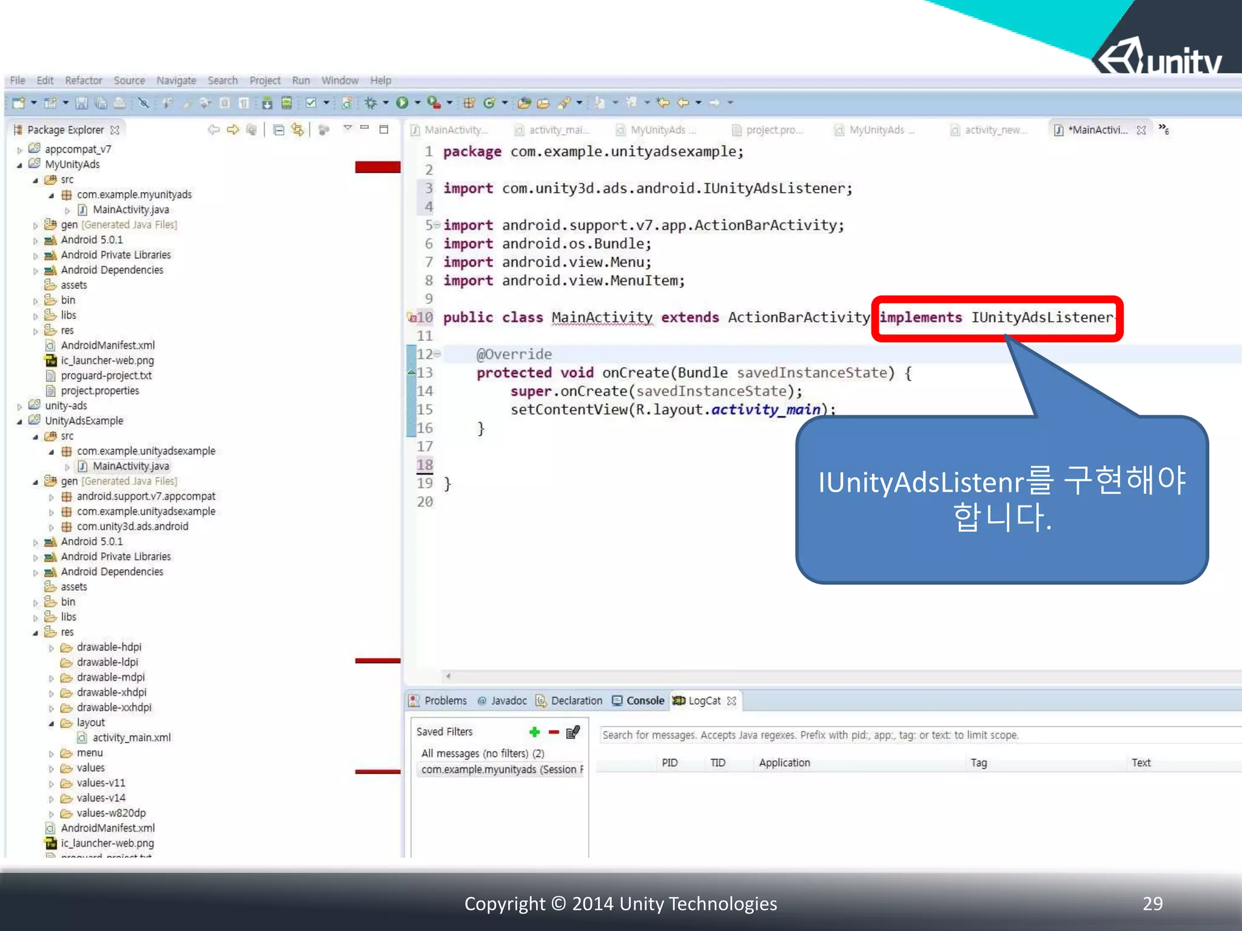This screenshot has height=931, width=1242.
Task: Open the File menu
Action: [x=18, y=80]
